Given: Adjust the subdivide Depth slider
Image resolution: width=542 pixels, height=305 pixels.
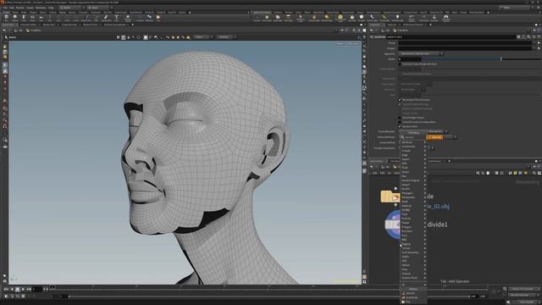Looking at the screenshot, I should coord(480,59).
